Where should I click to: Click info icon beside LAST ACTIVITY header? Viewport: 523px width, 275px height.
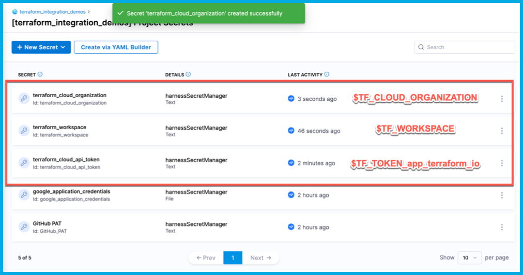click(327, 74)
